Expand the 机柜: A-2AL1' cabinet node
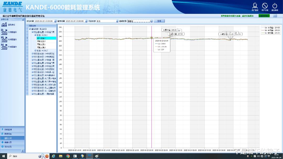The image size is (283, 159). click(x=35, y=51)
